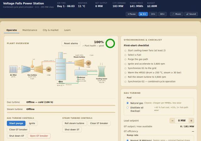
Task: Click the G2 generator icon
Action: pyautogui.click(x=88, y=63)
